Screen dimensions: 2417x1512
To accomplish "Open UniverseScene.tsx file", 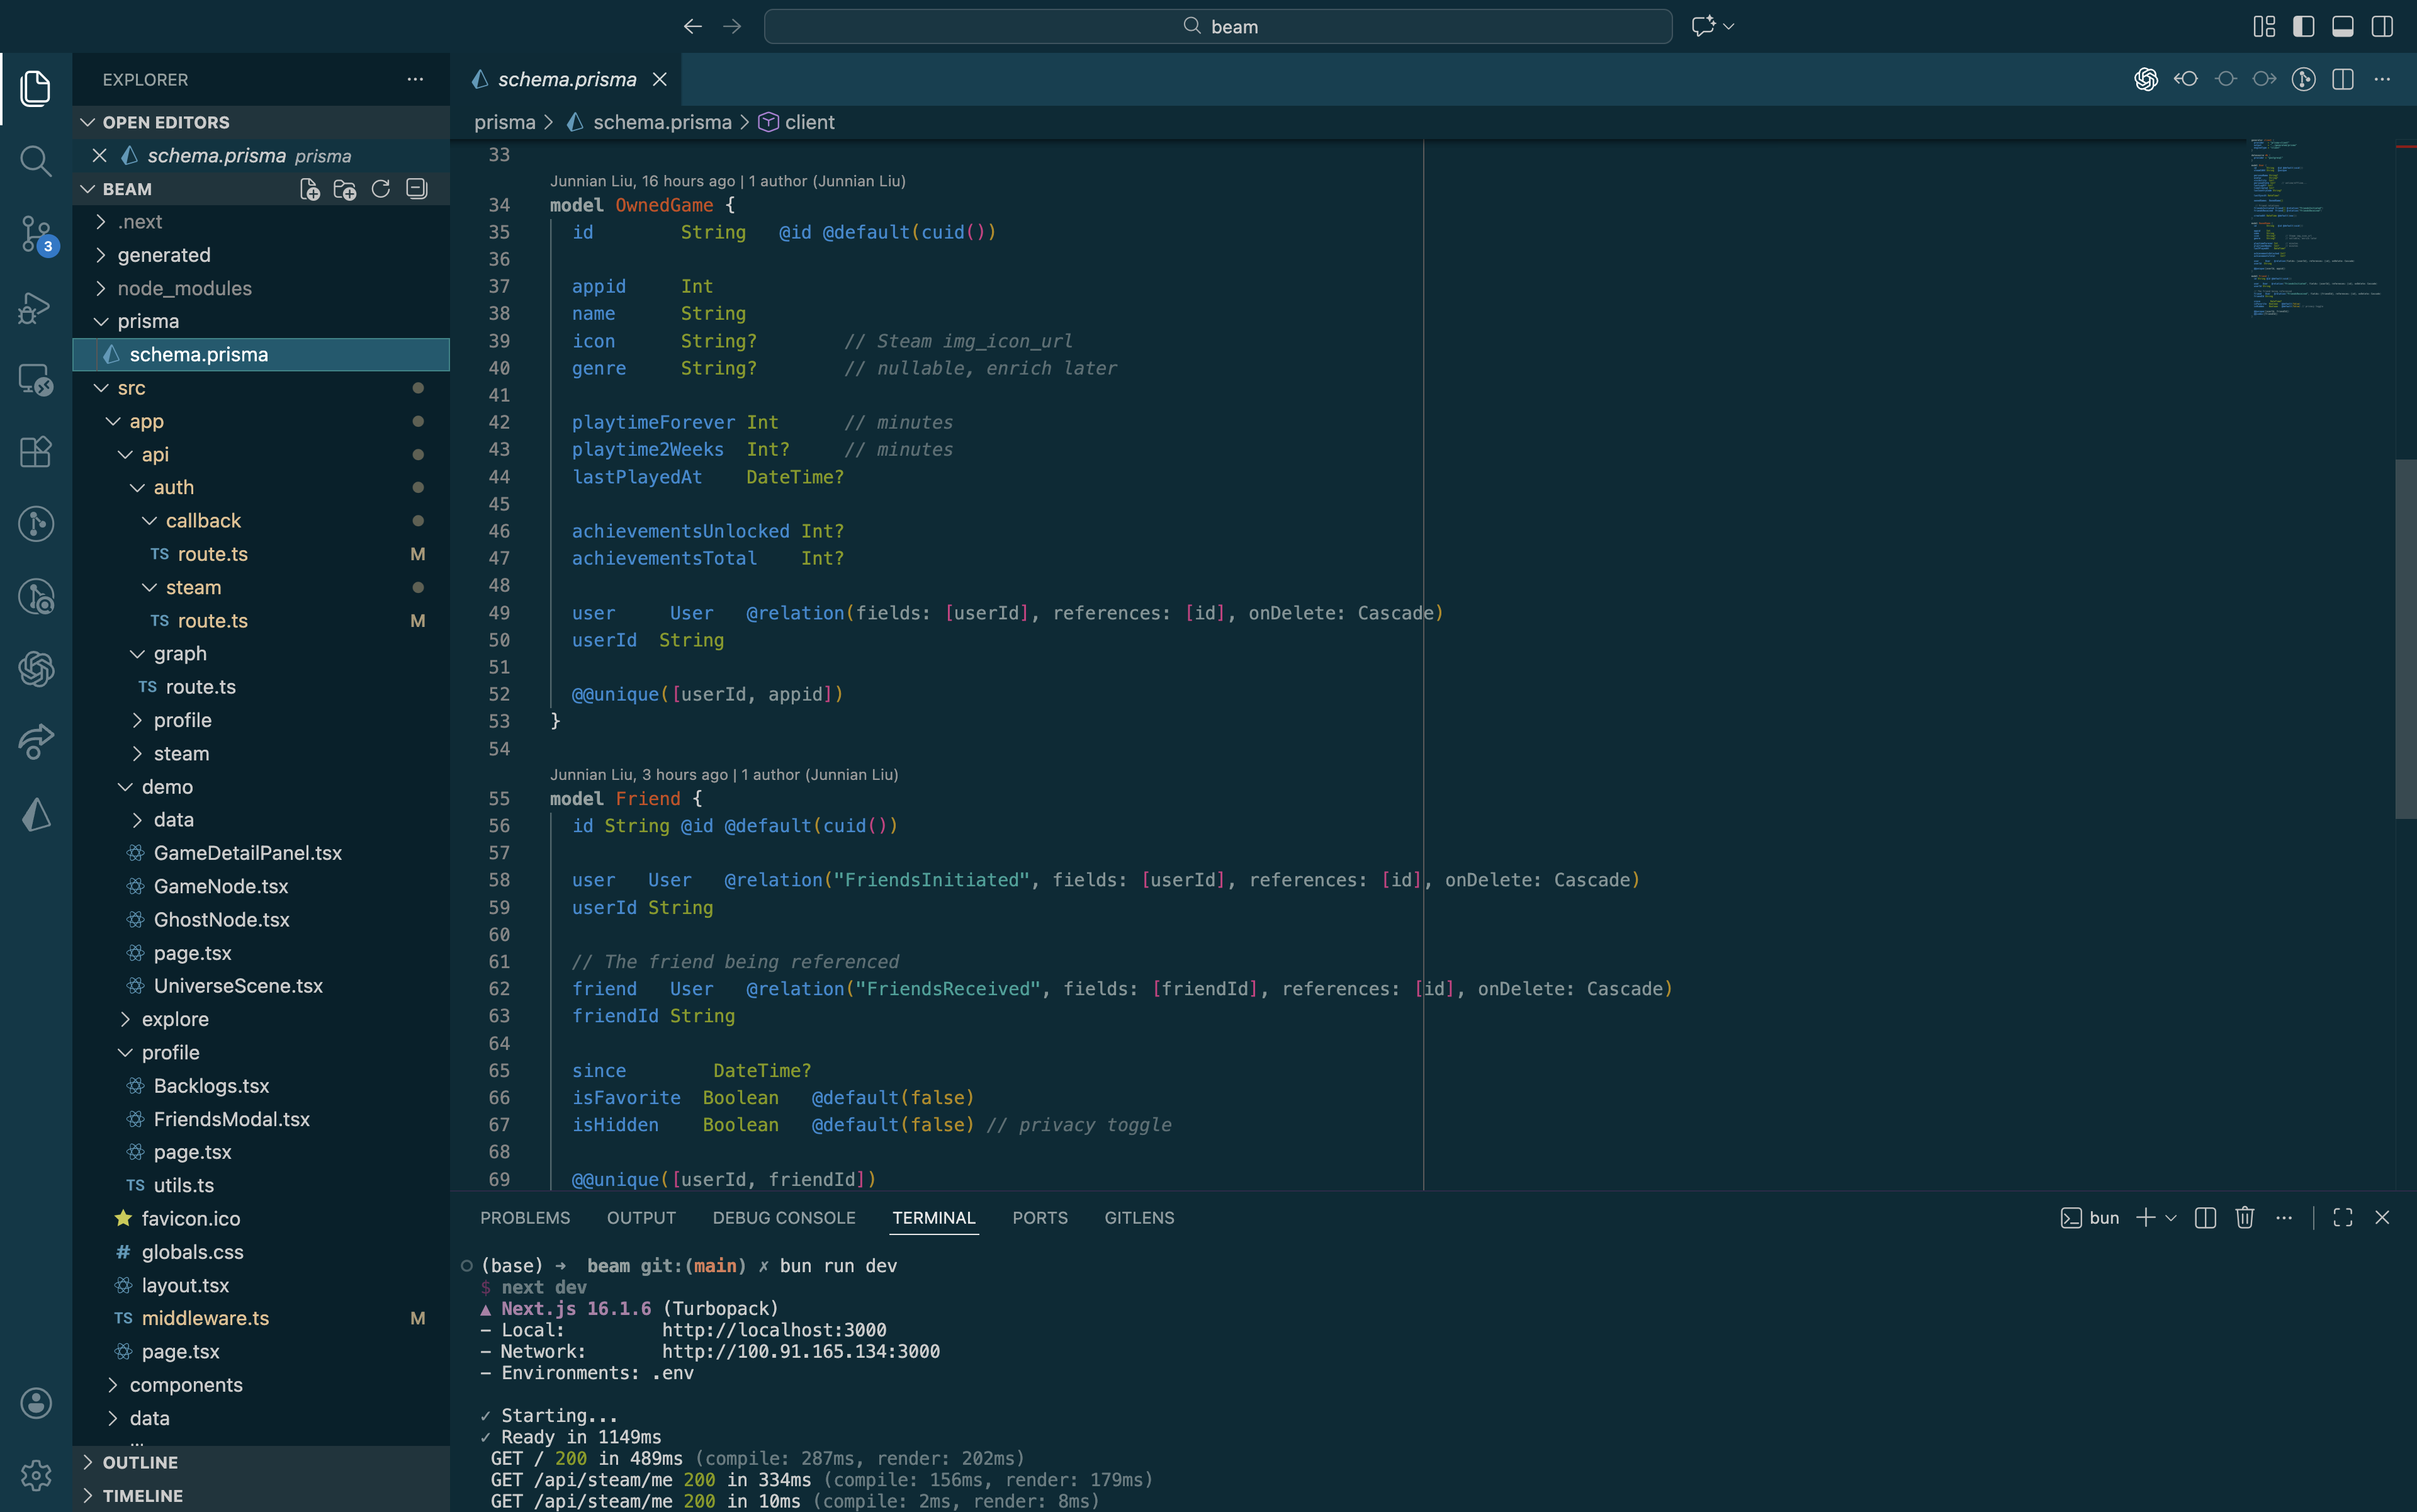I will pos(238,986).
